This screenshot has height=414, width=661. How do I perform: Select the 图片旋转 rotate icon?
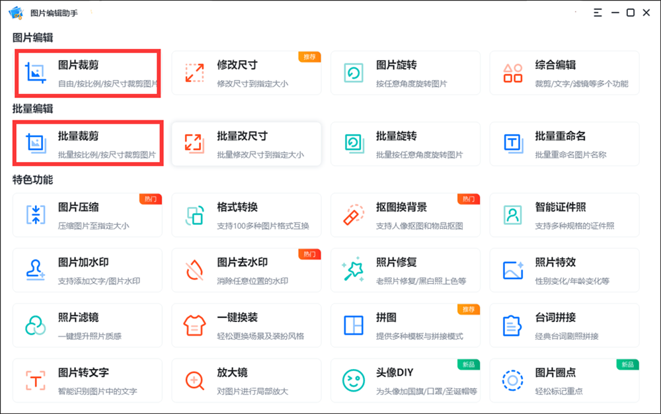click(353, 73)
